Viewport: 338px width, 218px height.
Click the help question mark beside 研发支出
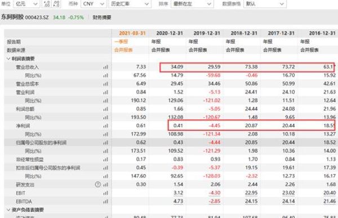98,184
